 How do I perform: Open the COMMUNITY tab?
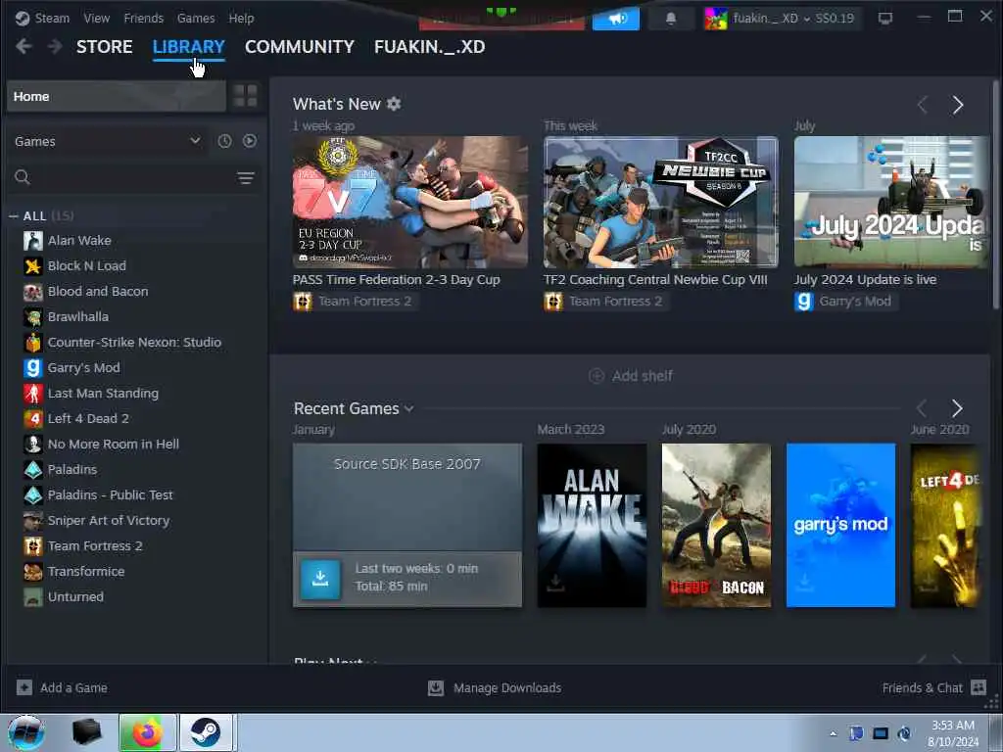[x=300, y=47]
